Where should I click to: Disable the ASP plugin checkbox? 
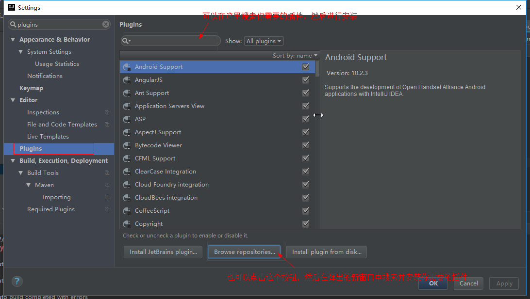coord(306,119)
